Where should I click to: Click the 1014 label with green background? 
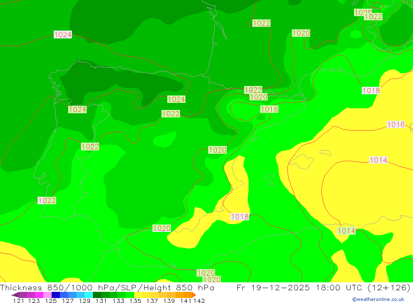click(x=347, y=231)
